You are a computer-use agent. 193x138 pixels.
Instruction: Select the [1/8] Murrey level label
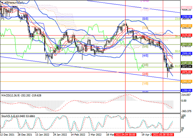(145, 83)
